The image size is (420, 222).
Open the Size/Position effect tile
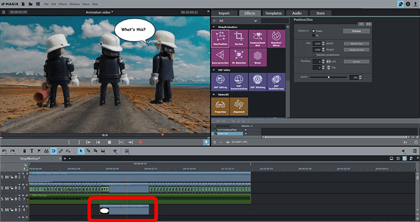pyautogui.click(x=220, y=38)
